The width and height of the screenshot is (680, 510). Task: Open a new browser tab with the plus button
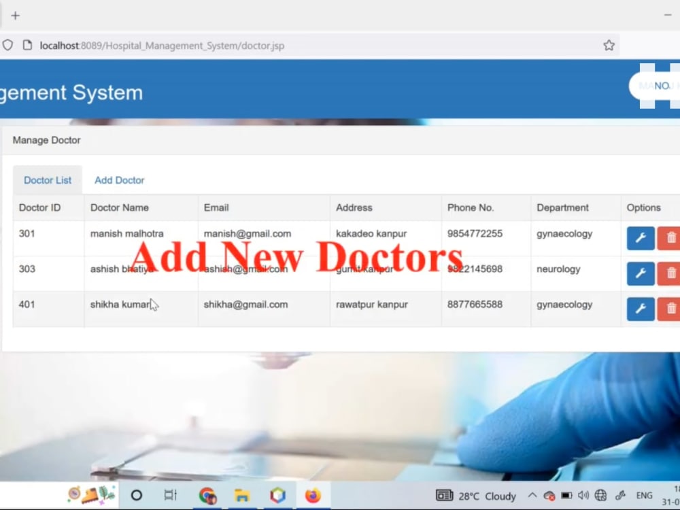(15, 15)
